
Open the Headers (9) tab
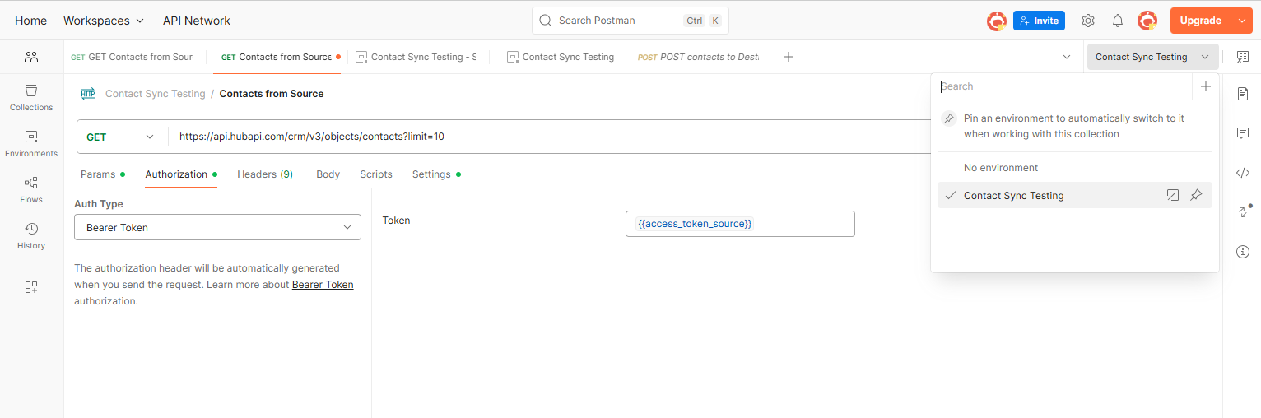tap(265, 174)
